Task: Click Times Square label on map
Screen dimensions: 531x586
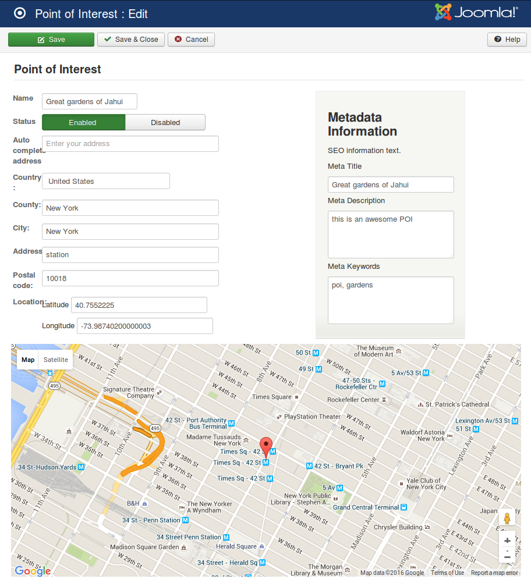Action: (x=272, y=397)
